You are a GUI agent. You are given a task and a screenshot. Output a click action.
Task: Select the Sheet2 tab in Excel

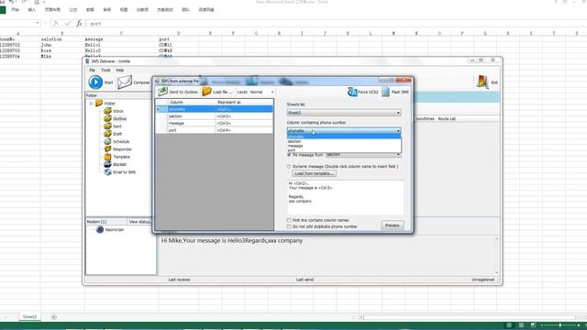(29, 316)
